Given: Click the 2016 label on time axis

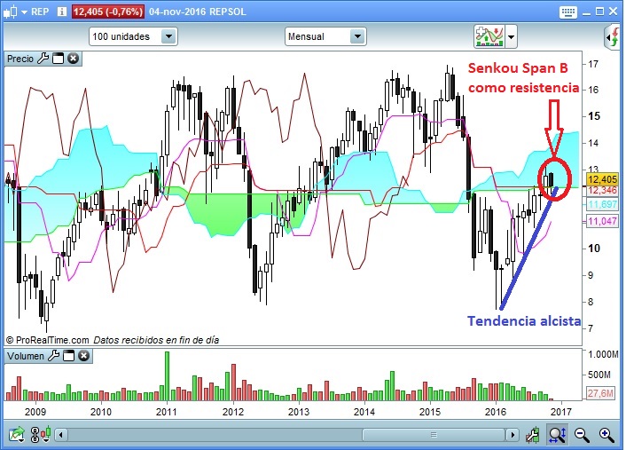Looking at the screenshot, I should pyautogui.click(x=495, y=412).
